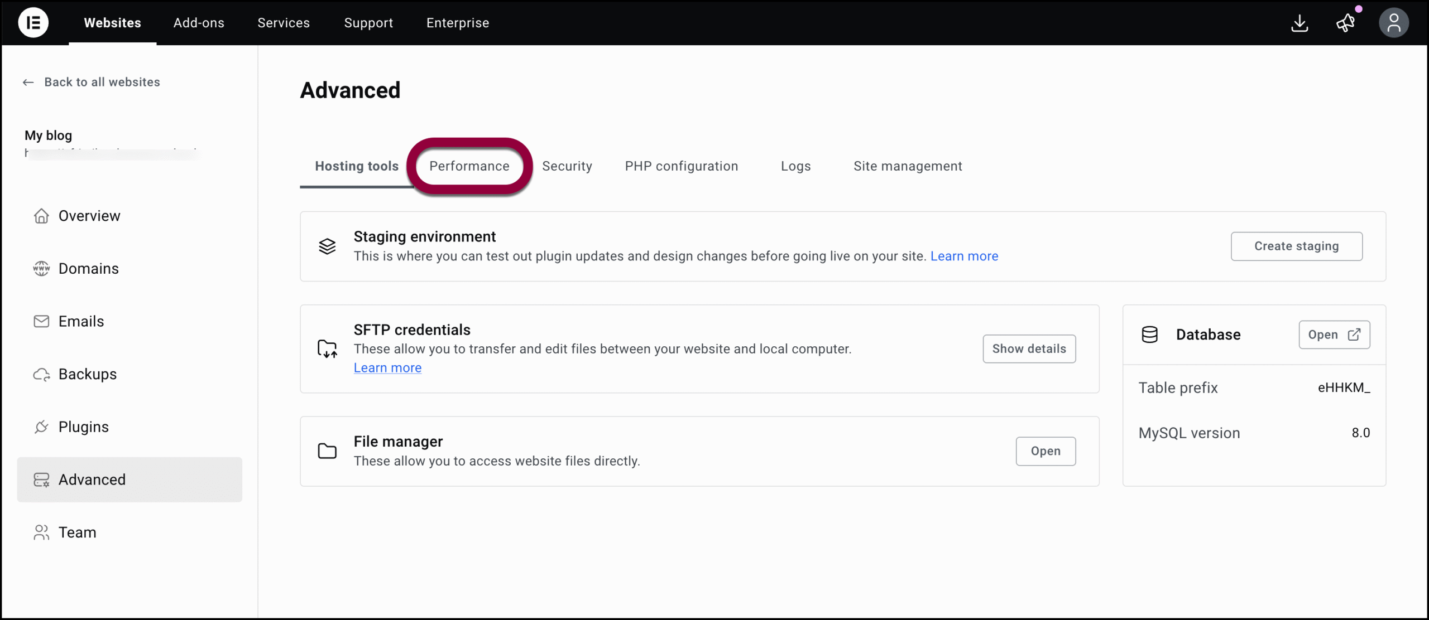Select Add-ons in top navigation
The image size is (1429, 620).
pyautogui.click(x=199, y=23)
